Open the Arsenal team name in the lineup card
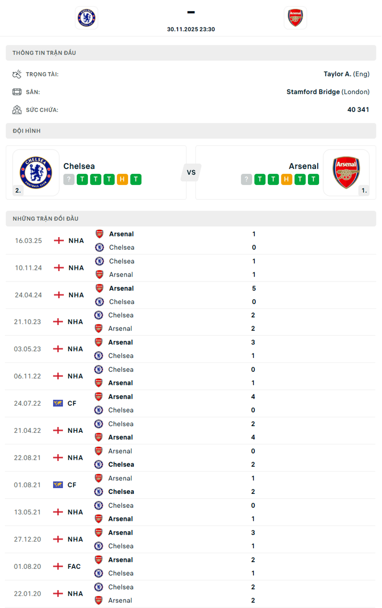382x608 pixels. 303,166
